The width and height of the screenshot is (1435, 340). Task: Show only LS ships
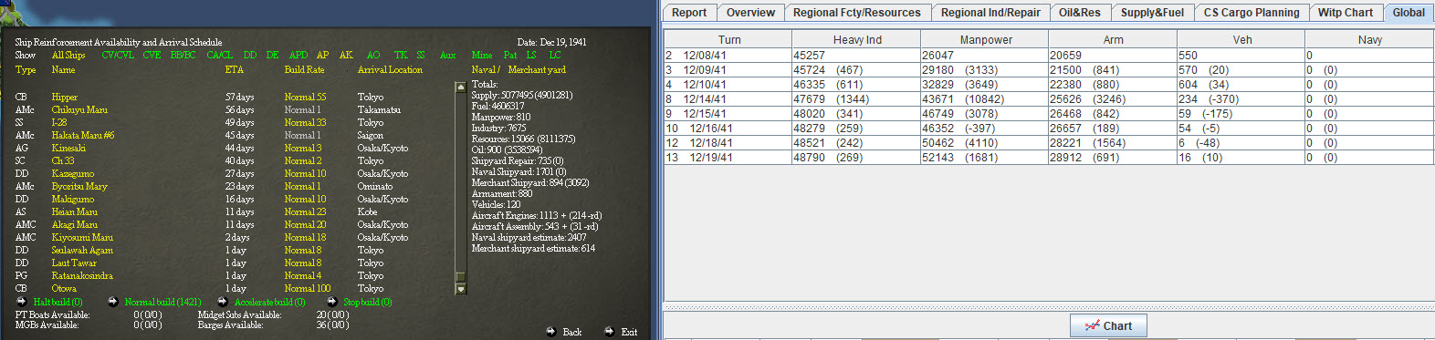531,55
